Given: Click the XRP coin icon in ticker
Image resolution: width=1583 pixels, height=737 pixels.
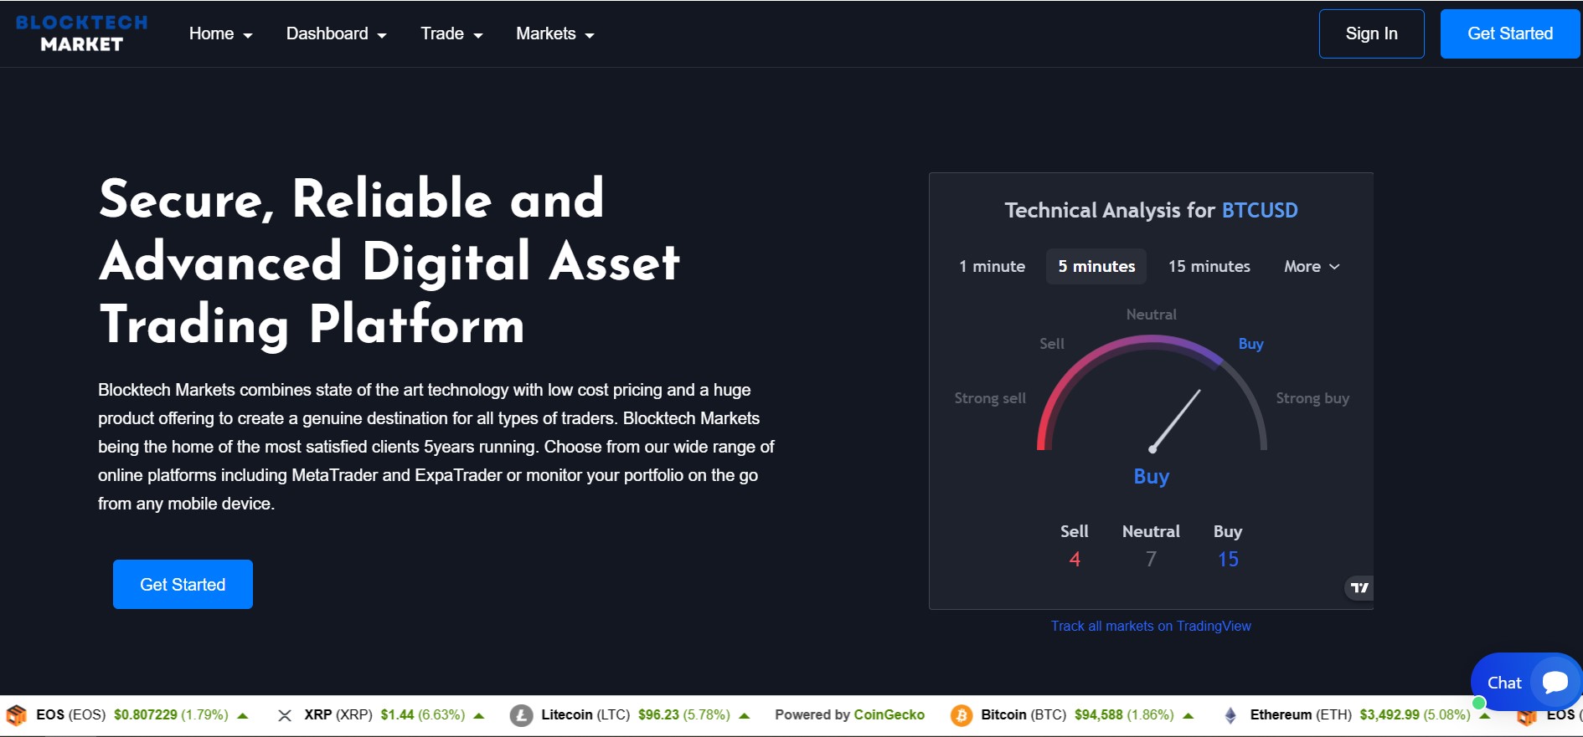Looking at the screenshot, I should pos(285,715).
